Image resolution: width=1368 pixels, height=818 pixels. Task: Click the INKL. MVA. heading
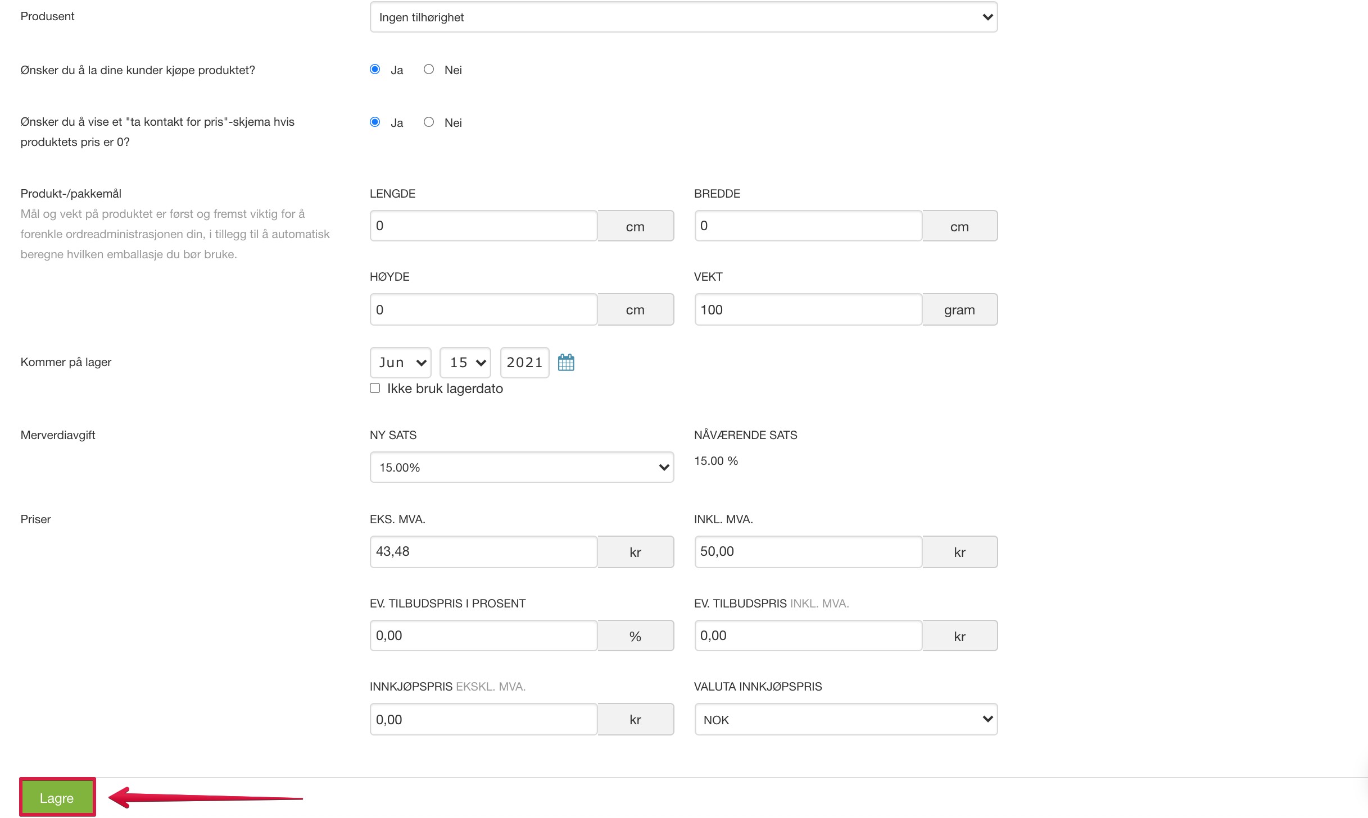[x=723, y=519]
